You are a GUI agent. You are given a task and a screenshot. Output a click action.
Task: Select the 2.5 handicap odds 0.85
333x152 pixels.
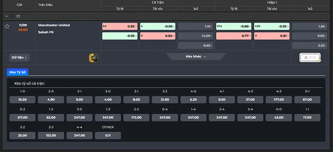[120, 27]
